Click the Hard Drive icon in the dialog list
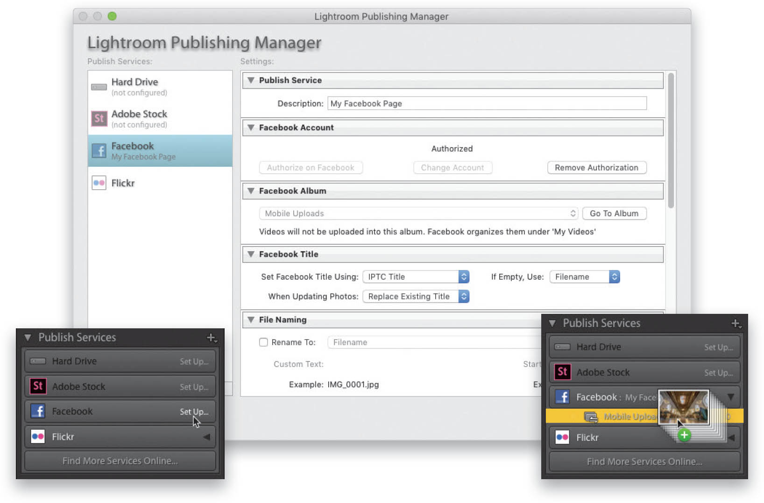This screenshot has width=764, height=503. click(99, 87)
